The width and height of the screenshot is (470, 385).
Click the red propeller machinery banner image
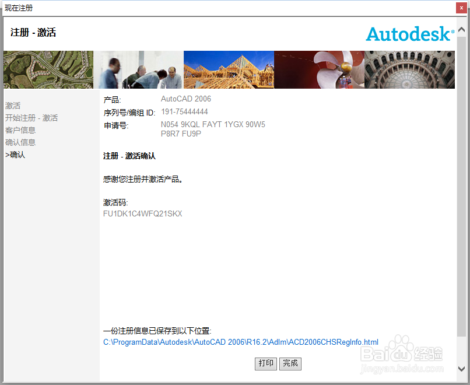coord(319,69)
